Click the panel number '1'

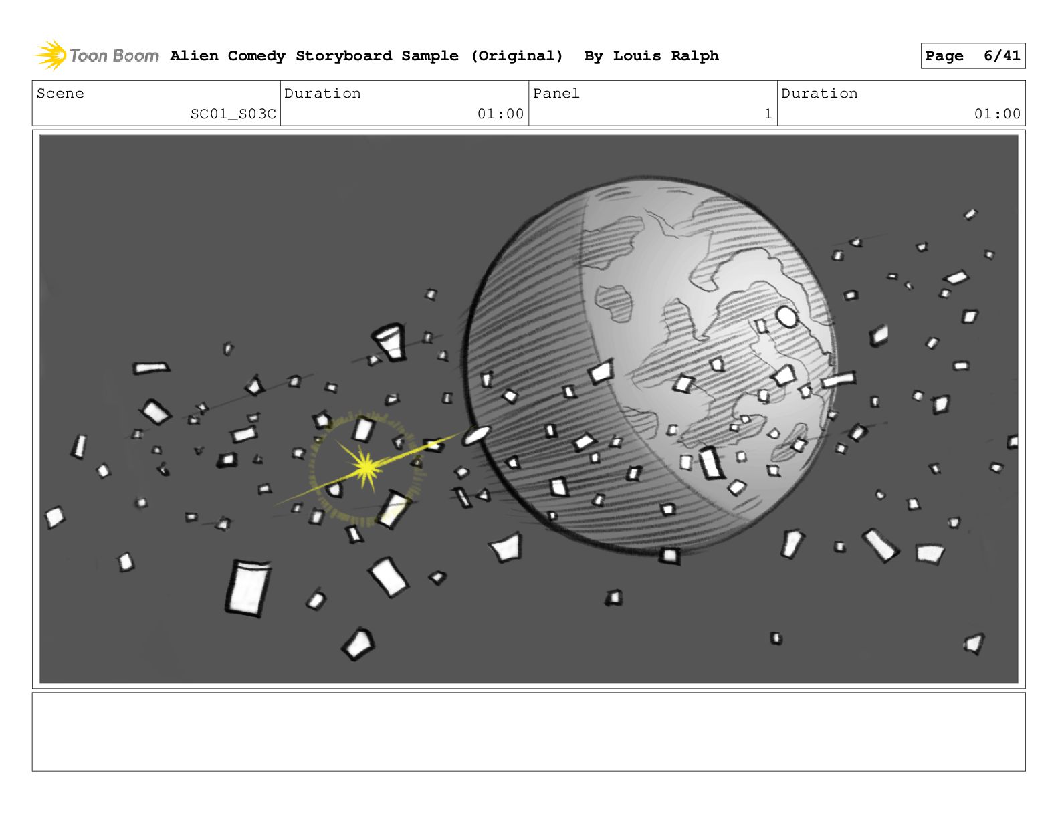(x=768, y=114)
